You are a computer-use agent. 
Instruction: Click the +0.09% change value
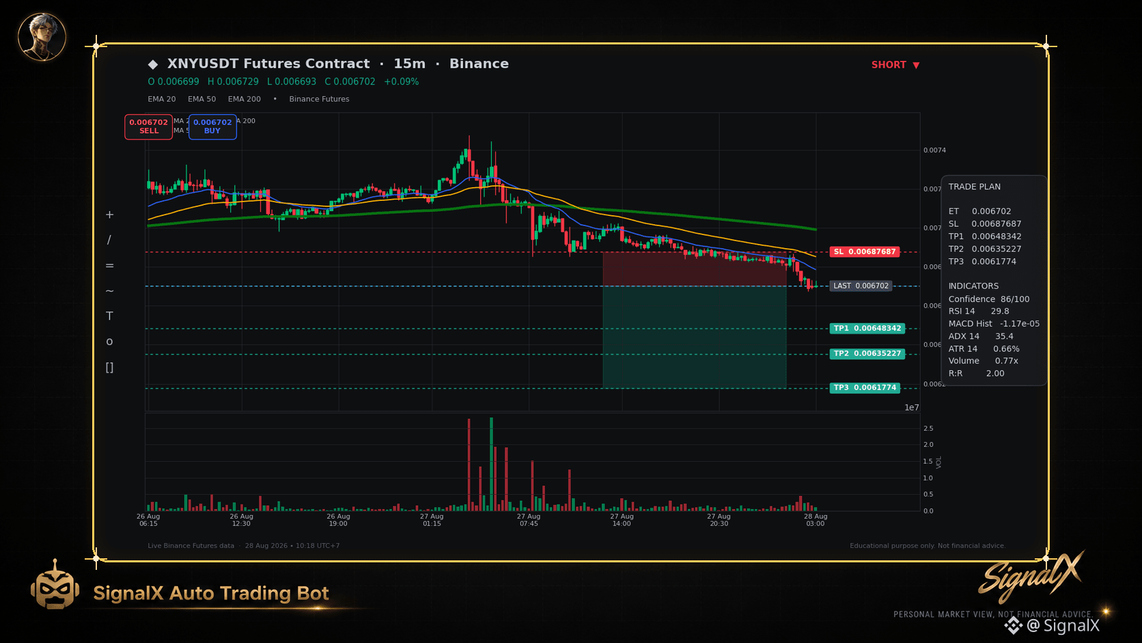point(401,82)
